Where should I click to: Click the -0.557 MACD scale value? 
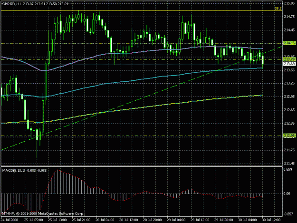coord(288,214)
